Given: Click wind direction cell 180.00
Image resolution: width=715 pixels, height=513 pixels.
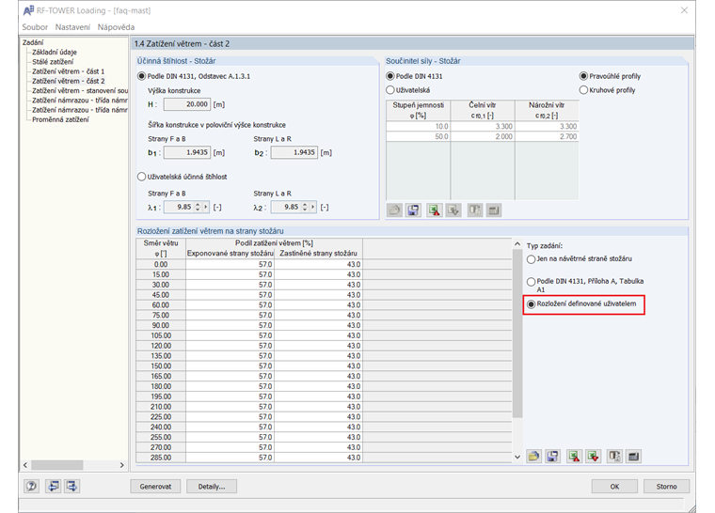Looking at the screenshot, I should click(161, 386).
